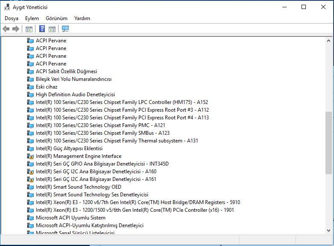Select PCI Express Root Port #4 - A113
This screenshot has height=246, width=334.
click(x=122, y=118)
